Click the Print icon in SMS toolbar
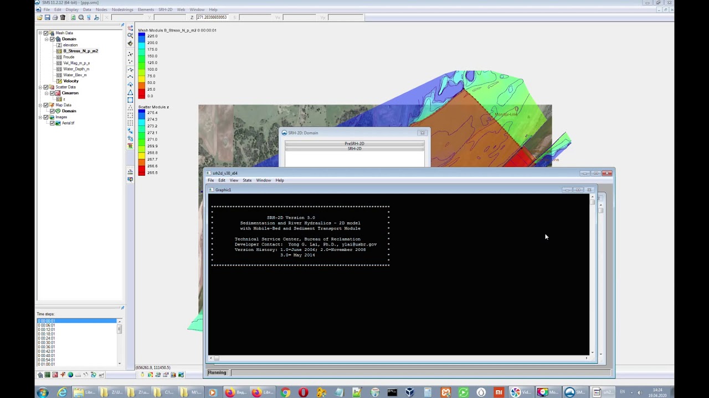This screenshot has height=398, width=709. point(55,18)
